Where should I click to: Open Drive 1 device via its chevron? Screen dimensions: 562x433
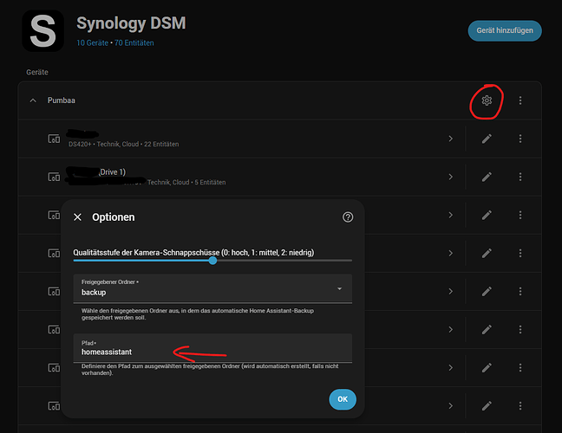click(x=450, y=177)
